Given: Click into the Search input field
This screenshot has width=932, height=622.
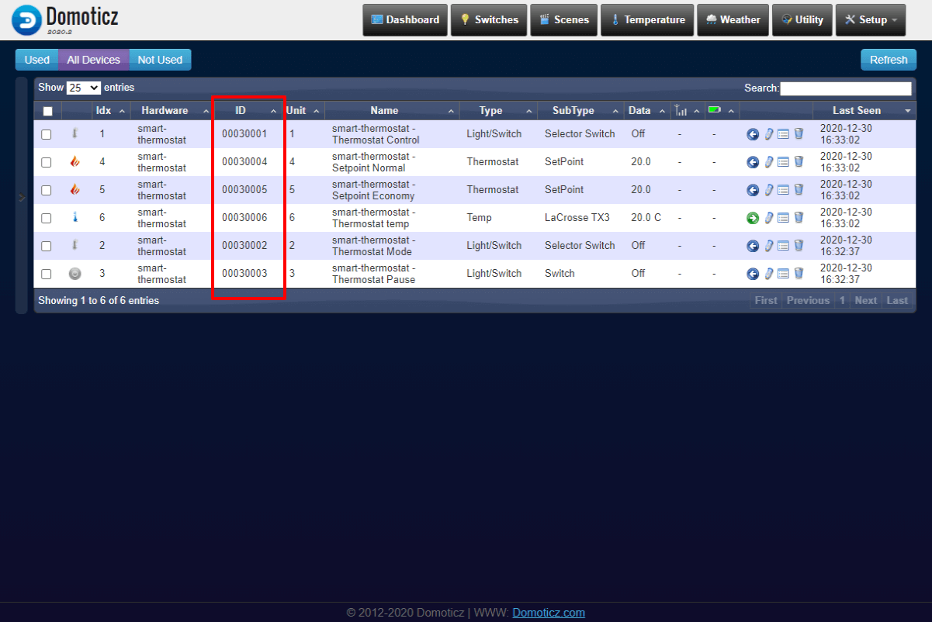Looking at the screenshot, I should click(x=845, y=88).
